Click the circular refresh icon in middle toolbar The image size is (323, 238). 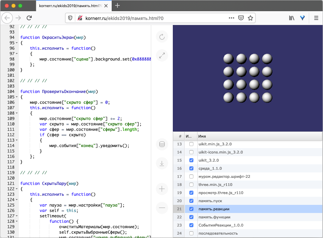click(x=162, y=37)
